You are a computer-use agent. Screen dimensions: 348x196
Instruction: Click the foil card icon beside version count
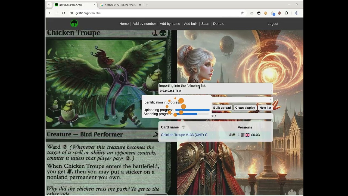[242, 135]
